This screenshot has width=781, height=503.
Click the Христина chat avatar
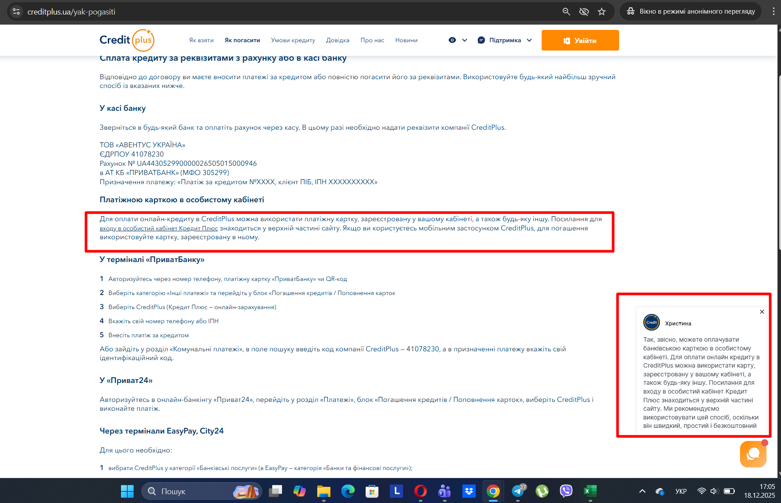coord(652,322)
